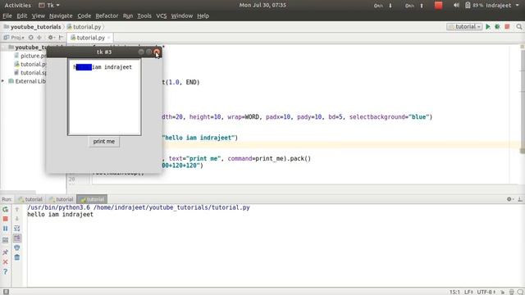Screen dimensions: 525x295
Task: Collapse all in the Project panel toolbar
Action: pyautogui.click(x=39, y=38)
